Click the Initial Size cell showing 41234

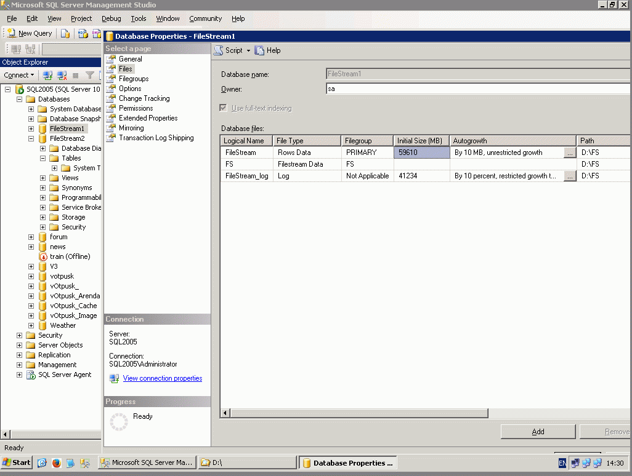click(x=421, y=176)
